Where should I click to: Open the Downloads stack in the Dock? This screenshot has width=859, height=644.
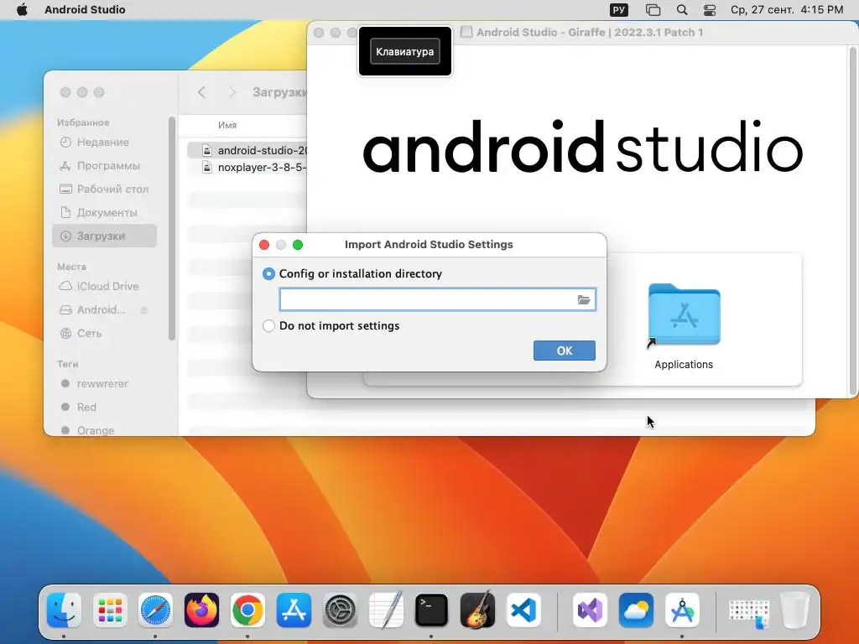pos(749,612)
